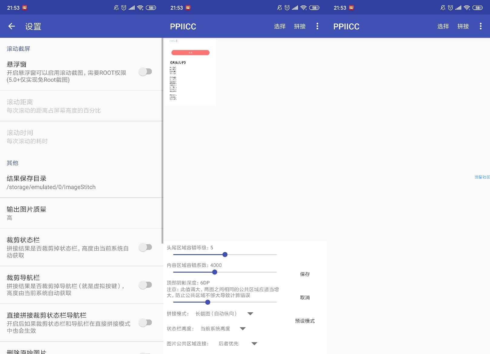490x354 pixels.
Task: Tap the back arrow in the 设置 header
Action: pos(11,26)
